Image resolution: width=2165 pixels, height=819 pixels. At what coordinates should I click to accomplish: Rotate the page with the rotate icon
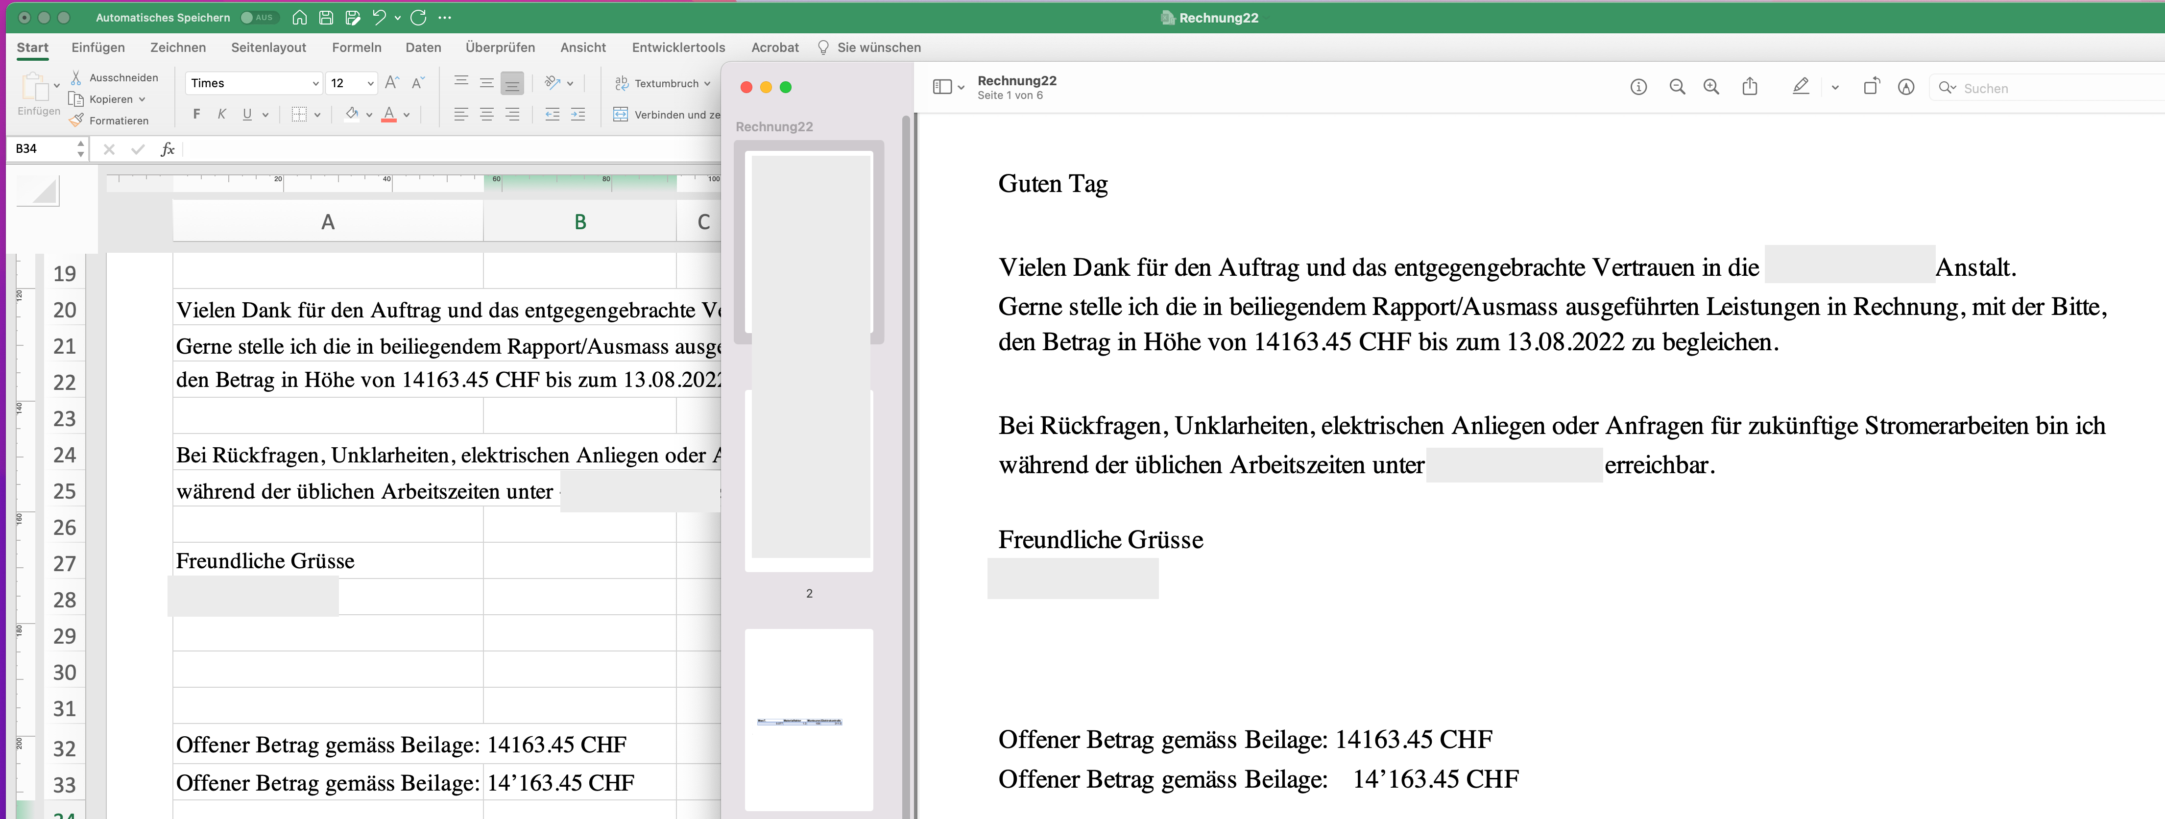tap(1871, 87)
